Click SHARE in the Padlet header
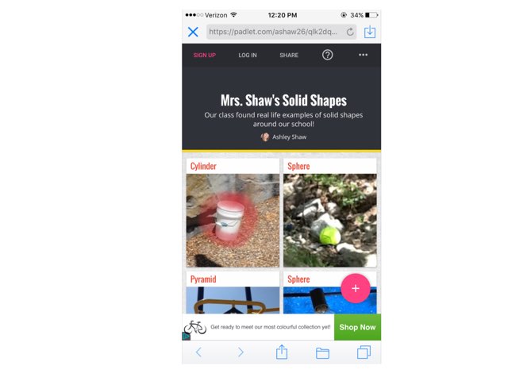Viewport: 508px width, 381px height. tap(289, 55)
